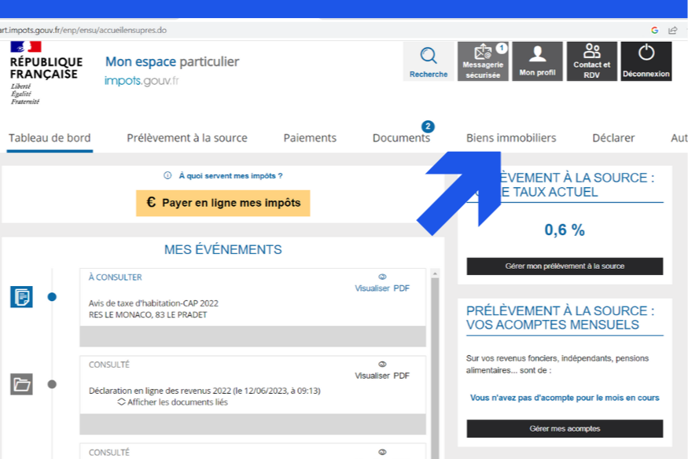Click eye icon for Déclaration en ligne des revenus
This screenshot has width=688, height=459.
click(382, 365)
